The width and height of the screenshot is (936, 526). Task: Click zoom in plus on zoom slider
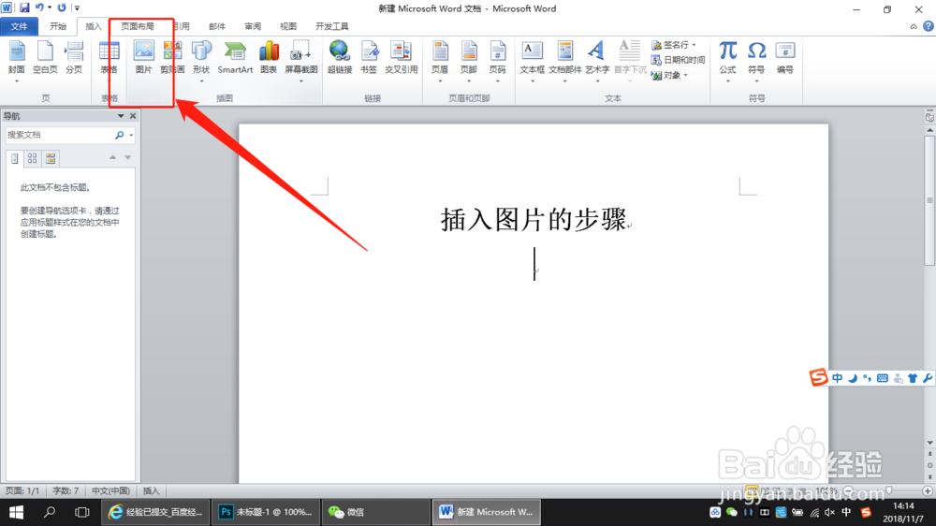tap(928, 490)
